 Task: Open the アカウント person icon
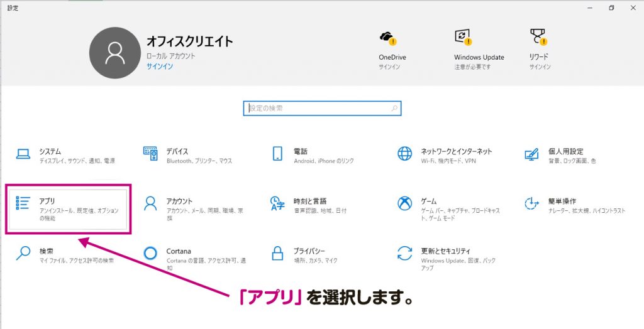(150, 203)
